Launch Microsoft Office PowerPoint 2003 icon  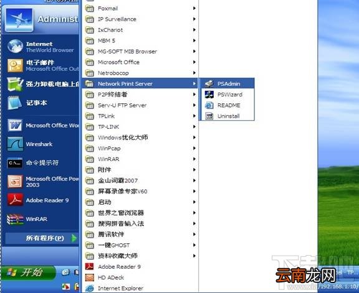[x=15, y=182]
